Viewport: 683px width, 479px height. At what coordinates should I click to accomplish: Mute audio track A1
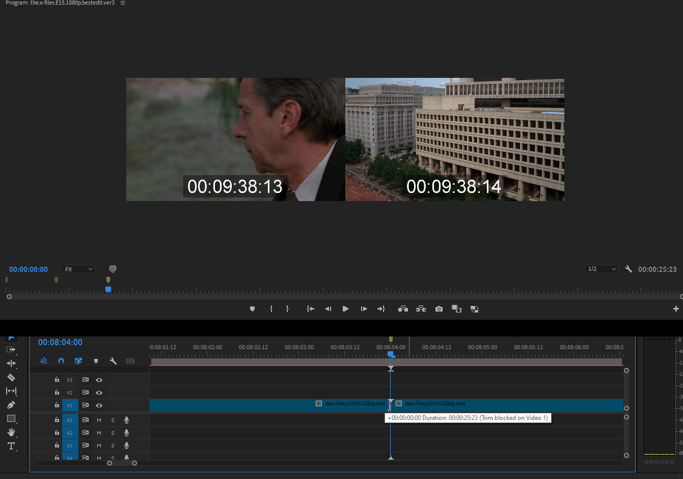tap(99, 420)
